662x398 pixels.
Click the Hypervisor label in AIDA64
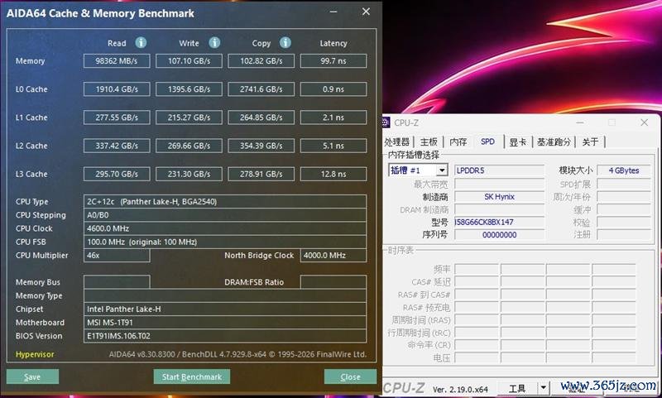tap(35, 354)
